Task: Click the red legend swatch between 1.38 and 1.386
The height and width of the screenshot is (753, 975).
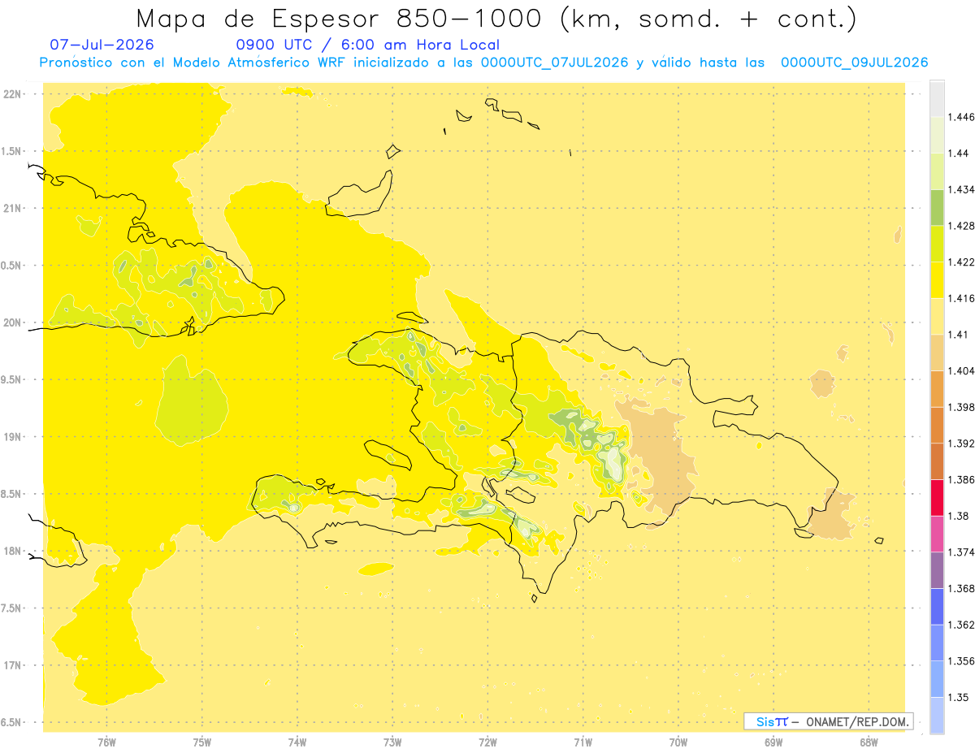Action: (937, 497)
